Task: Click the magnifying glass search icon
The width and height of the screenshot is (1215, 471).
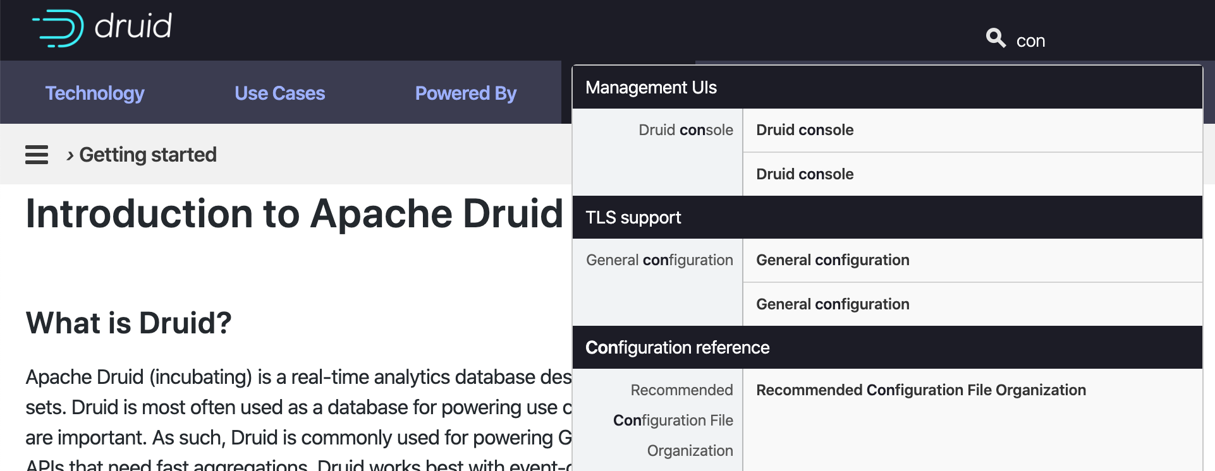Action: click(x=996, y=38)
